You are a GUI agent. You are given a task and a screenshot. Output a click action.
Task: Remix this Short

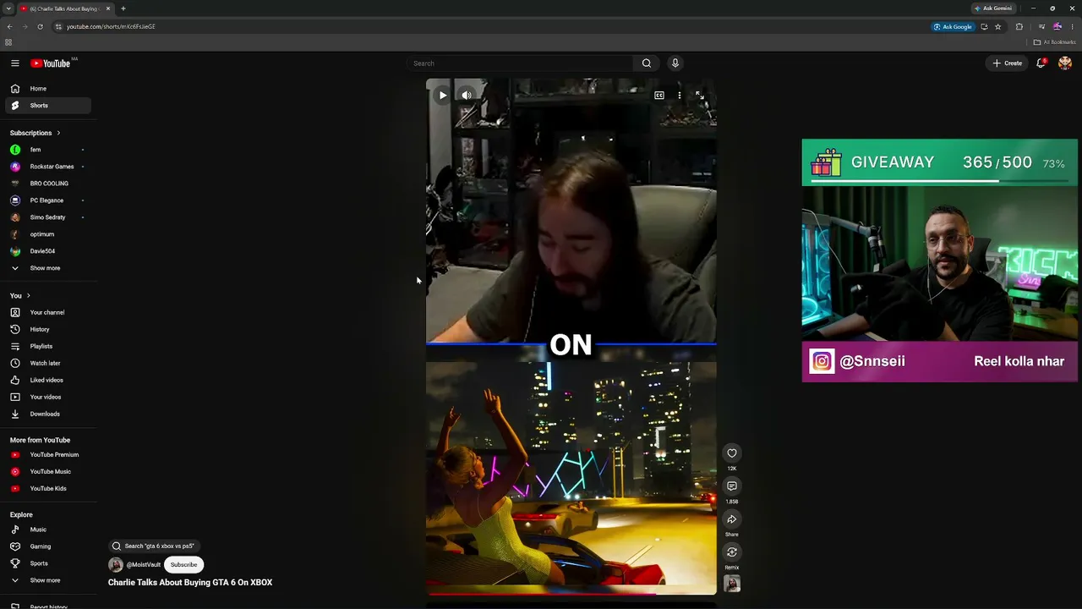point(732,552)
